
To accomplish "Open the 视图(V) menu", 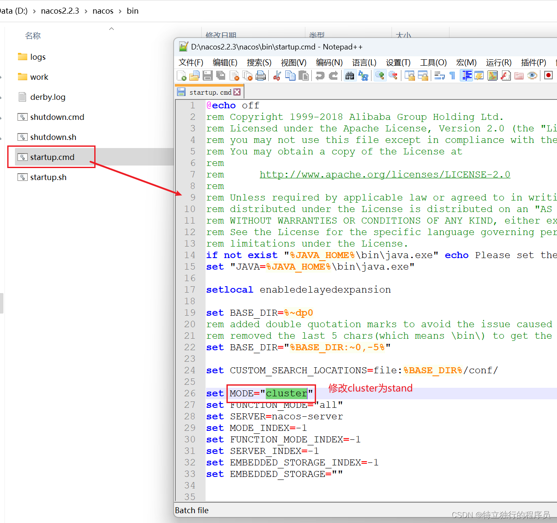I will [294, 63].
